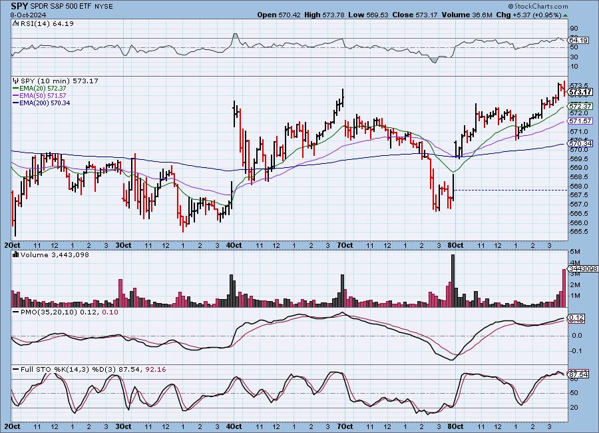Click the EMA(200) 570.34 legend entry
Image resolution: width=599 pixels, height=433 pixels.
pyautogui.click(x=41, y=103)
